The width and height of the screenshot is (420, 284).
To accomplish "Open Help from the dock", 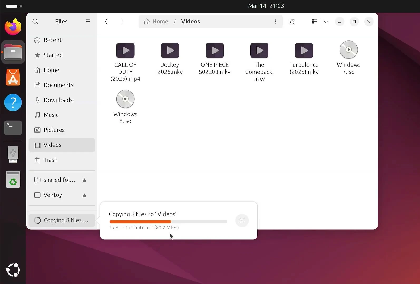I will 13,103.
